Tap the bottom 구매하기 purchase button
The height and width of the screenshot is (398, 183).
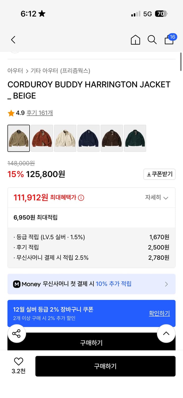pyautogui.click(x=106, y=366)
